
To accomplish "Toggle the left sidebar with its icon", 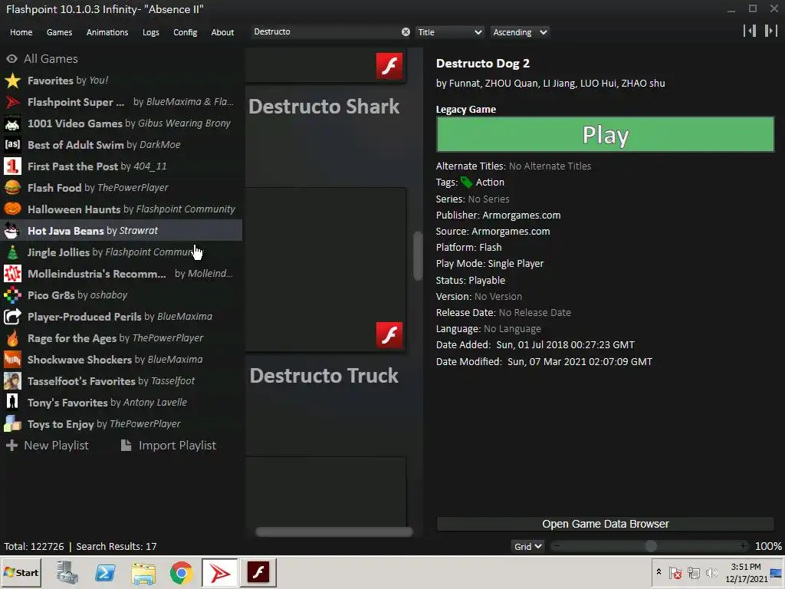I will [x=750, y=31].
